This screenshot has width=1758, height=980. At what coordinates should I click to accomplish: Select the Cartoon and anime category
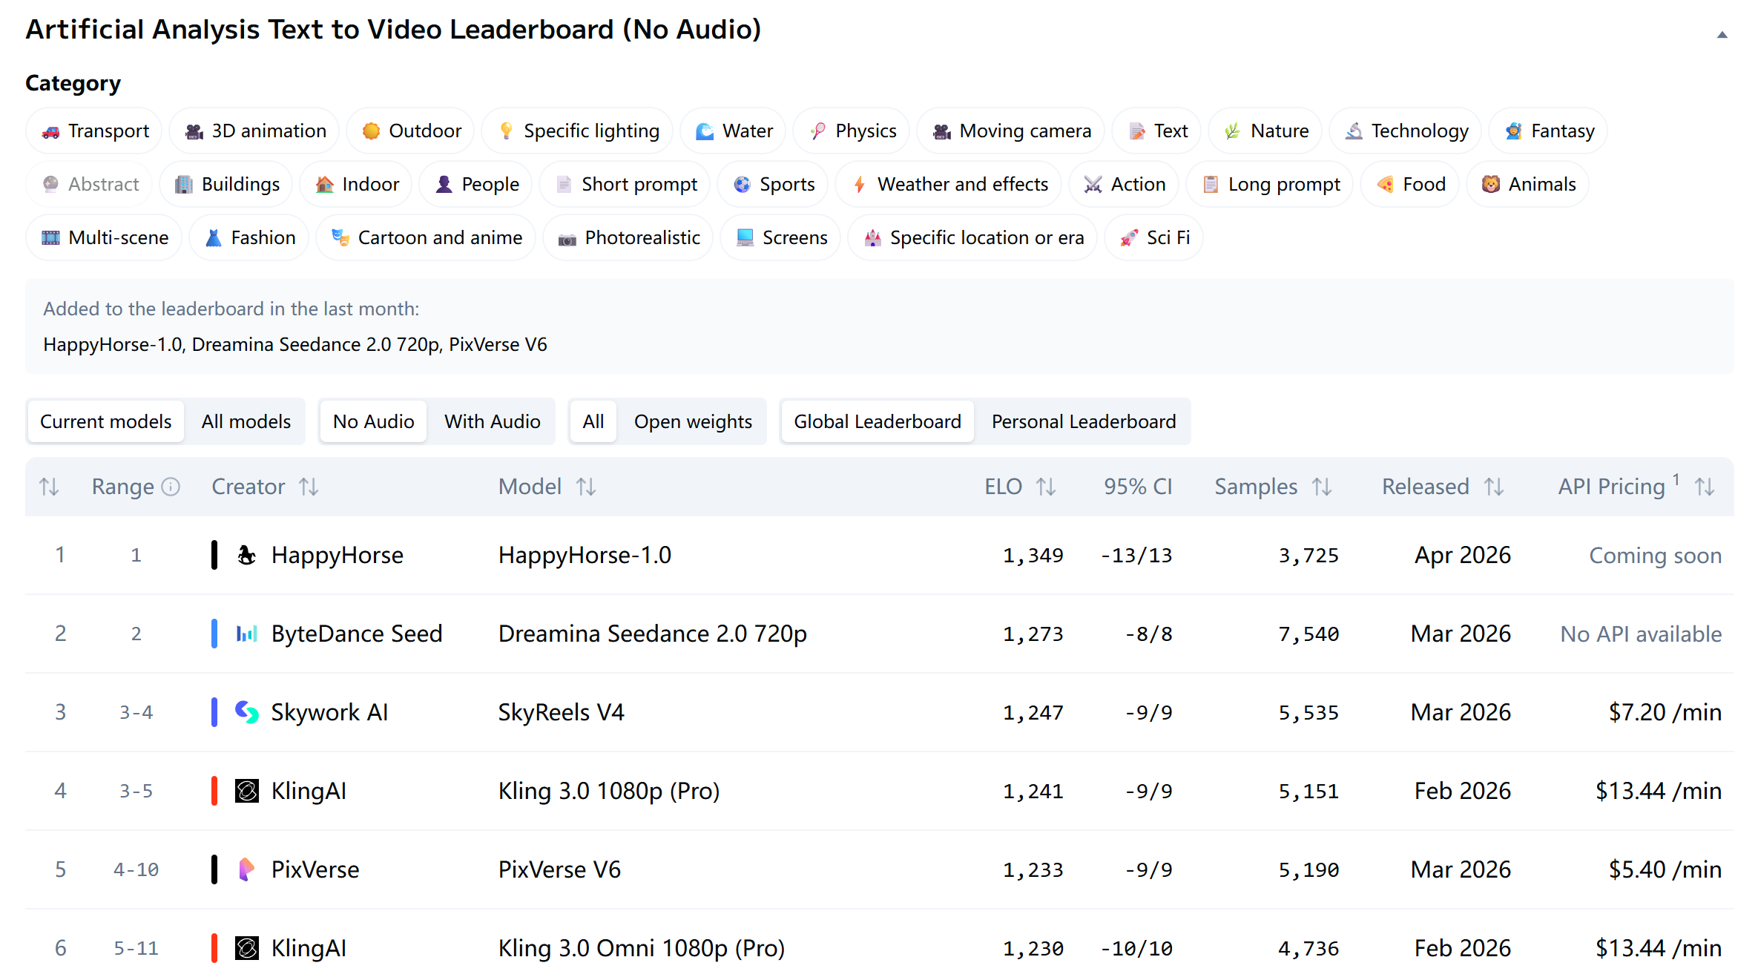coord(426,237)
